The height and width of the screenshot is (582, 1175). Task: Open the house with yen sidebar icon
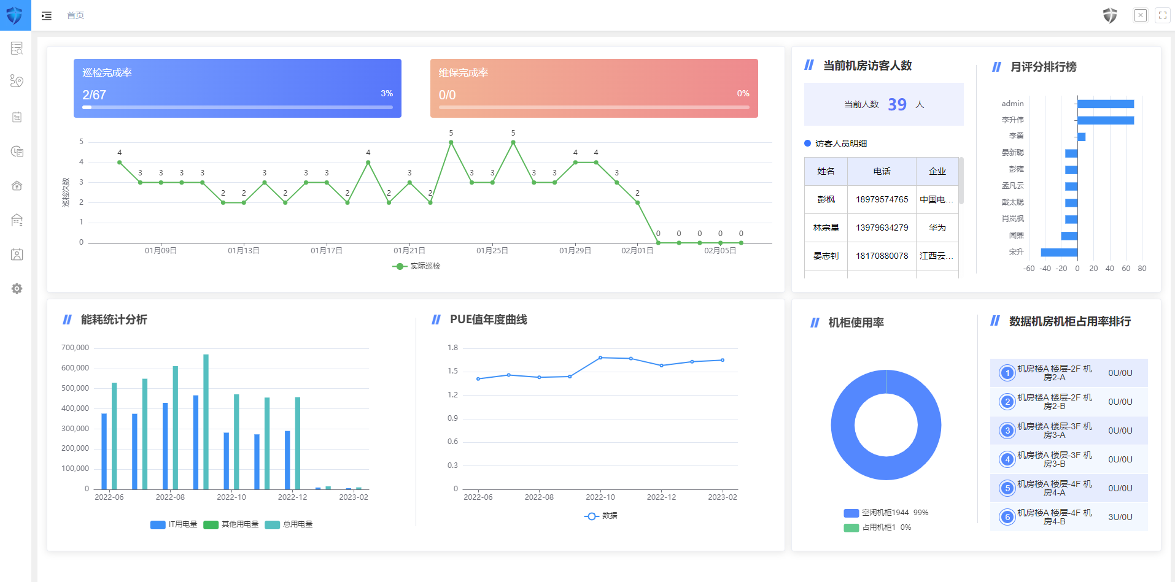(x=17, y=185)
